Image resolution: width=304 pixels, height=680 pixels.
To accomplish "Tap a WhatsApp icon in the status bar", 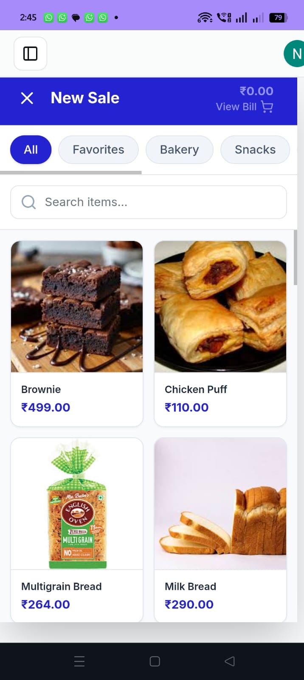I will [48, 17].
